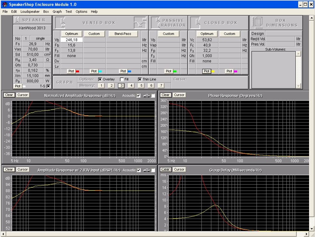
Task: Disable the Overlay graph option
Action: (x=100, y=79)
